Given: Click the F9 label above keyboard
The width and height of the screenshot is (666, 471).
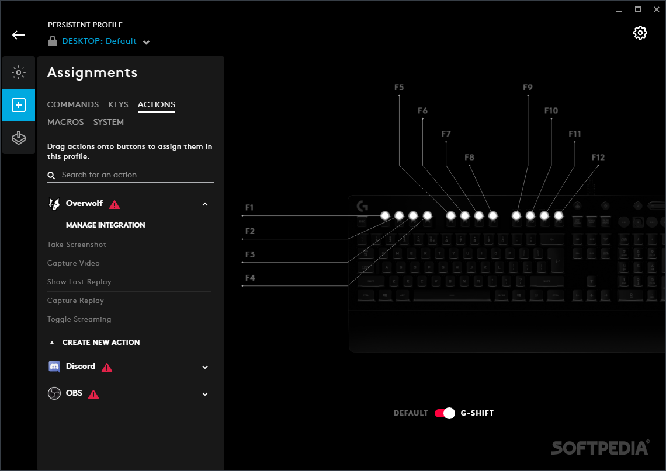Looking at the screenshot, I should 528,87.
